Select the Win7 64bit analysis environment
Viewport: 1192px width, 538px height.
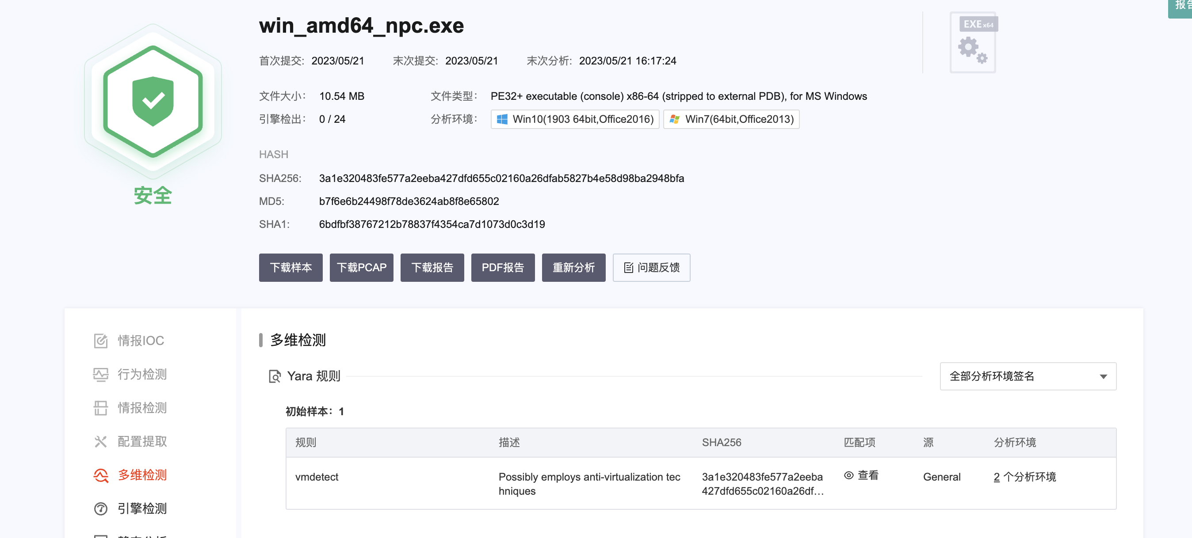coord(731,119)
